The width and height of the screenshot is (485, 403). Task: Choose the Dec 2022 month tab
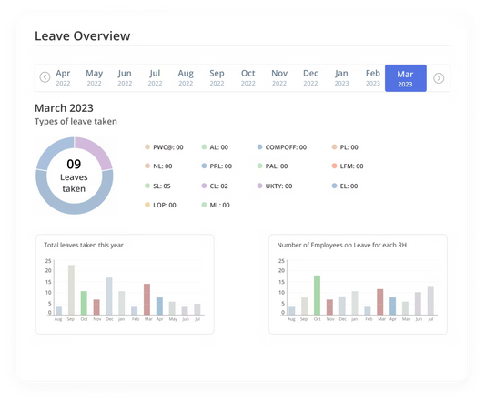click(310, 77)
